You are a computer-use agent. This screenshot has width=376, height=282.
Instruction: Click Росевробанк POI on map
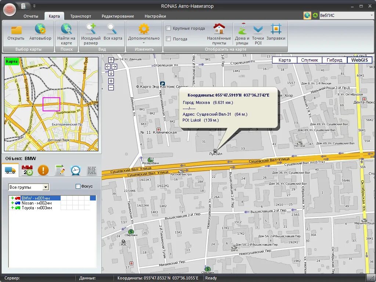pos(150,160)
